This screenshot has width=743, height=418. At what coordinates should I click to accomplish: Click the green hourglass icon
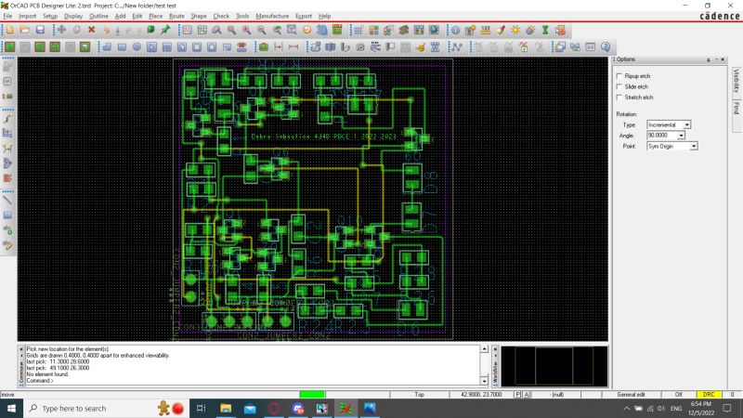pos(545,31)
